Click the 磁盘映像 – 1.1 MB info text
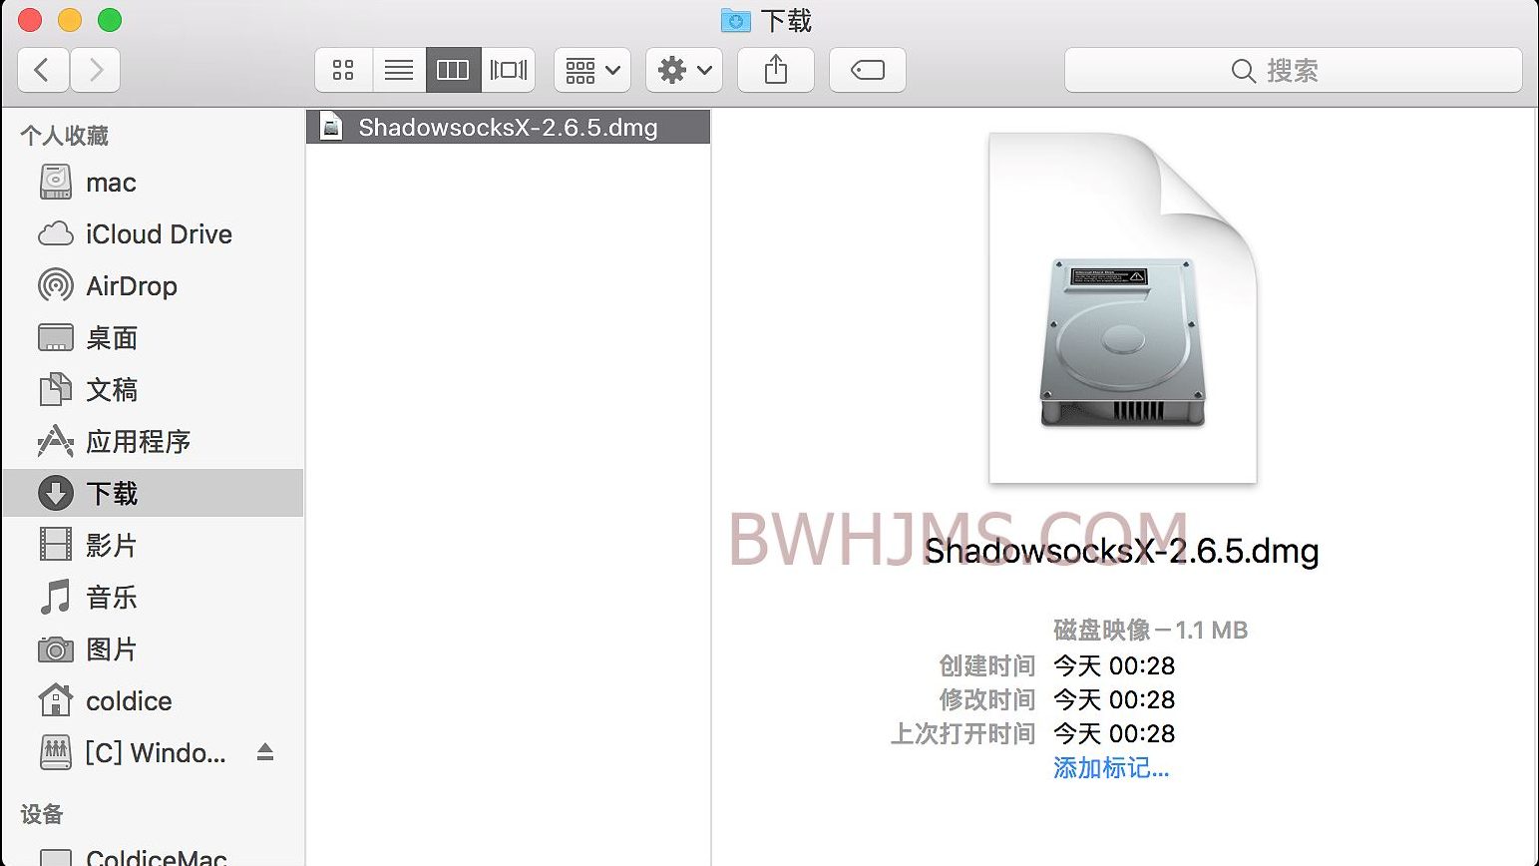Viewport: 1539px width, 866px height. pos(1151,630)
